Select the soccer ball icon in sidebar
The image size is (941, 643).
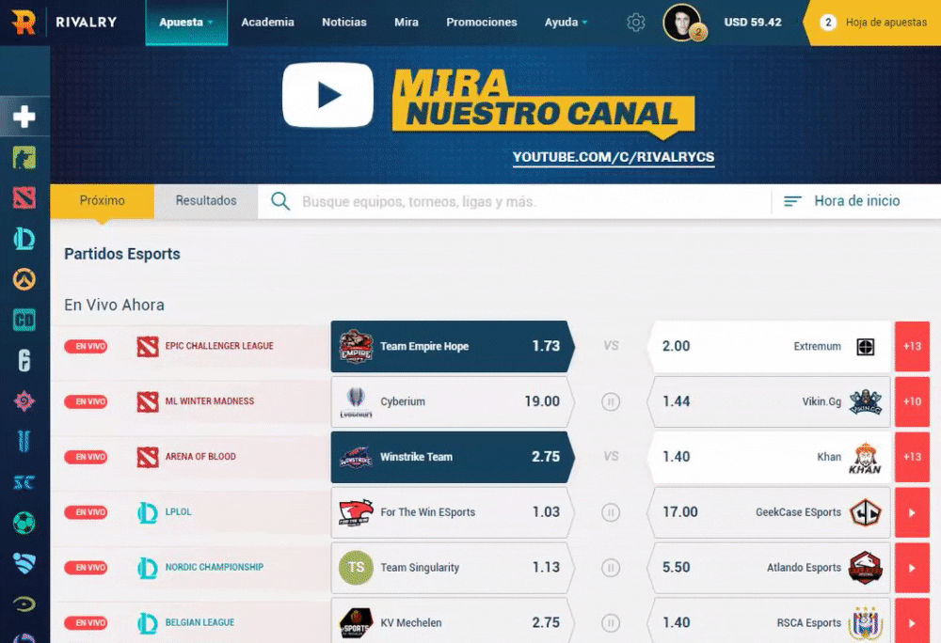(24, 523)
